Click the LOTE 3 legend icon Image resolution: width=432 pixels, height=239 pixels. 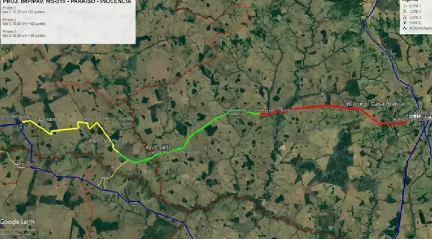[405, 17]
